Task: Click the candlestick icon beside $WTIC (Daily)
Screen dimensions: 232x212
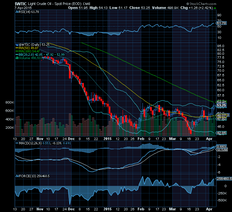Action: point(17,45)
